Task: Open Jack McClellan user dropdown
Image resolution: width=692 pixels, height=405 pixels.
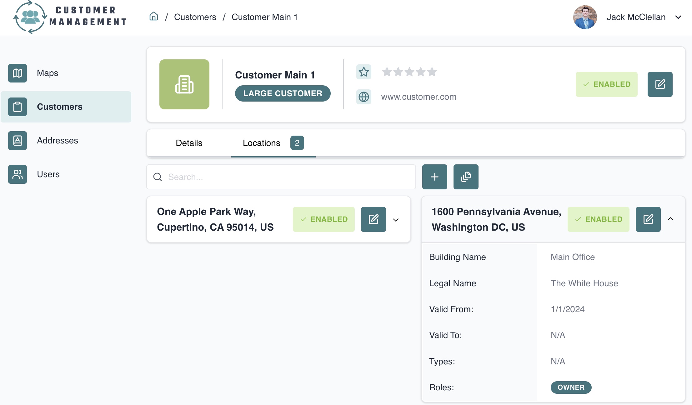Action: click(x=678, y=17)
